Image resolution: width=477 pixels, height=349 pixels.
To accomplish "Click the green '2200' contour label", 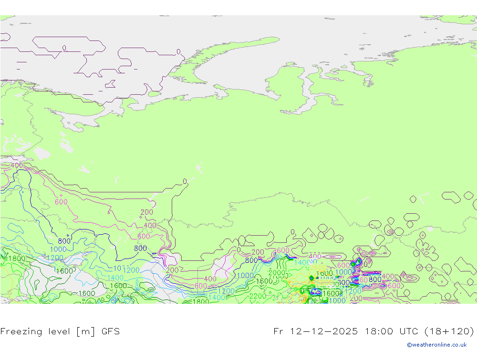I will 258,296.
